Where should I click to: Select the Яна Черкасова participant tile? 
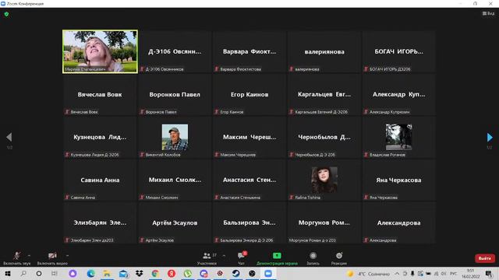pos(398,180)
